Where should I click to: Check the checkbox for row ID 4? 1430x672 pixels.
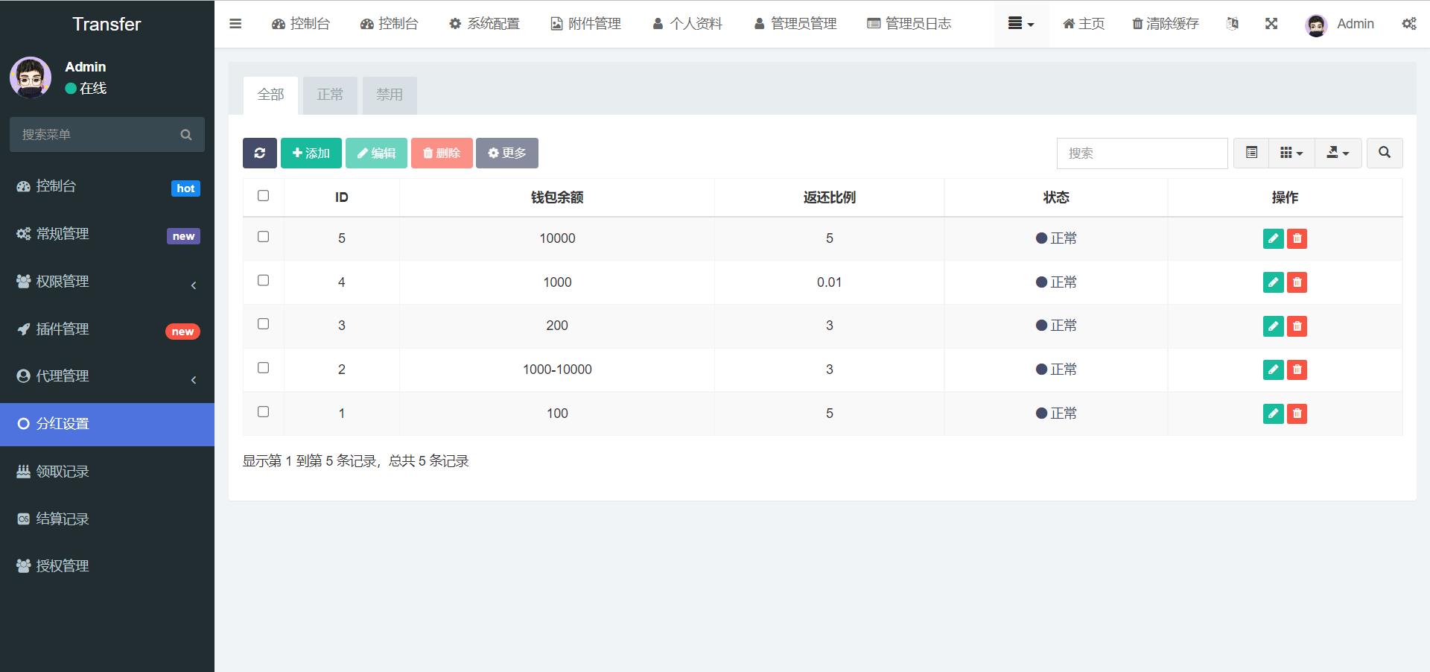[x=263, y=280]
